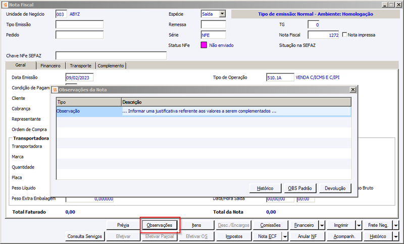Click the Unidade de Negócio field
The width and height of the screenshot is (404, 244).
coord(61,14)
